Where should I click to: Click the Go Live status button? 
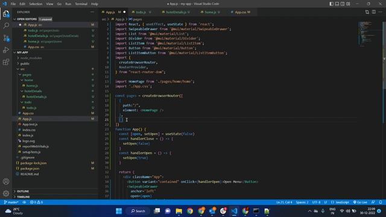coord(360,203)
